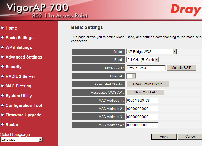Click the MAC Address 3 input field

coord(142,117)
